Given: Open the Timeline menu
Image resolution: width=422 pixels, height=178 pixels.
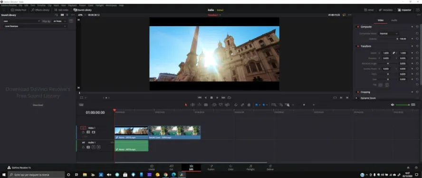Looking at the screenshot, I should tap(41, 5).
